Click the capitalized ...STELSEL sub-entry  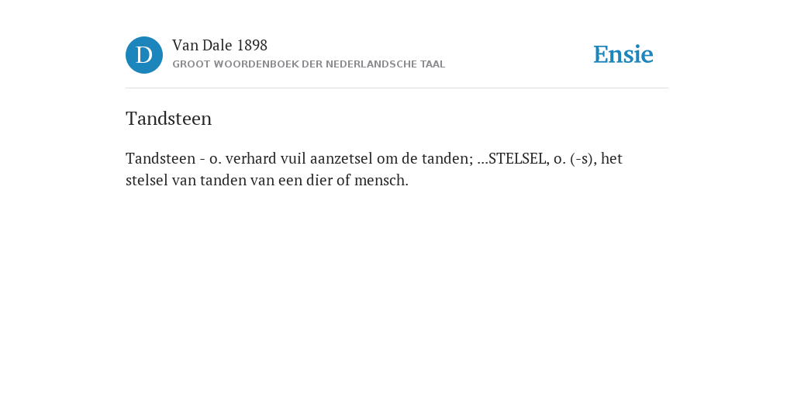(513, 158)
